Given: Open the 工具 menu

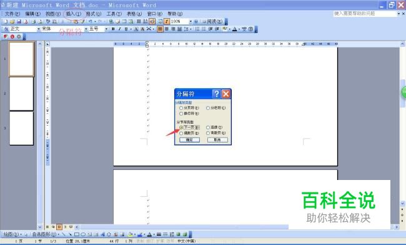Looking at the screenshot, I should [x=114, y=14].
